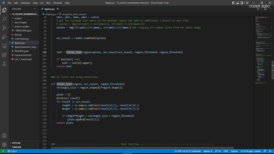Open the Run menu
This screenshot has width=274, height=154.
click(48, 3)
